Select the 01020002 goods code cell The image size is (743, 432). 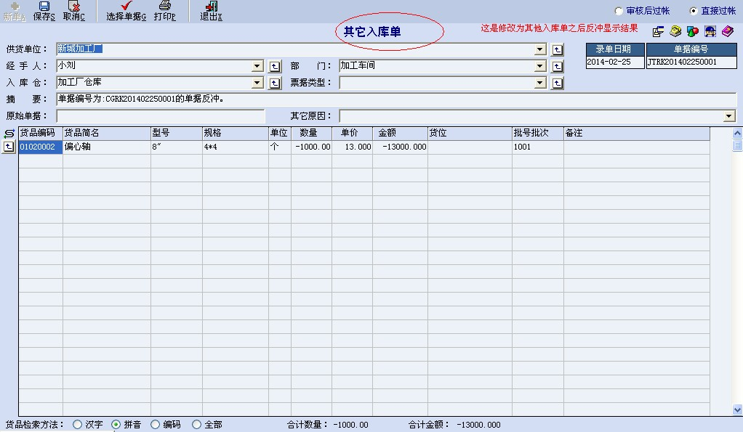click(x=40, y=147)
